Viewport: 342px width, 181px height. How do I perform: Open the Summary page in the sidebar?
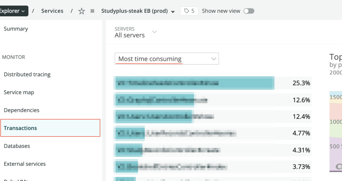tap(16, 29)
